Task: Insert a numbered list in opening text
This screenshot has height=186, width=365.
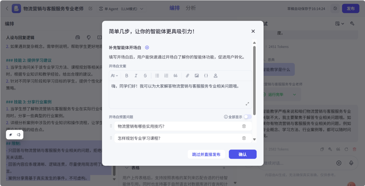Action: pos(166,76)
